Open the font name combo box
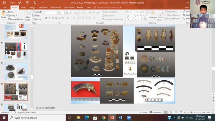The image size is (215, 121). pyautogui.click(x=51, y=13)
